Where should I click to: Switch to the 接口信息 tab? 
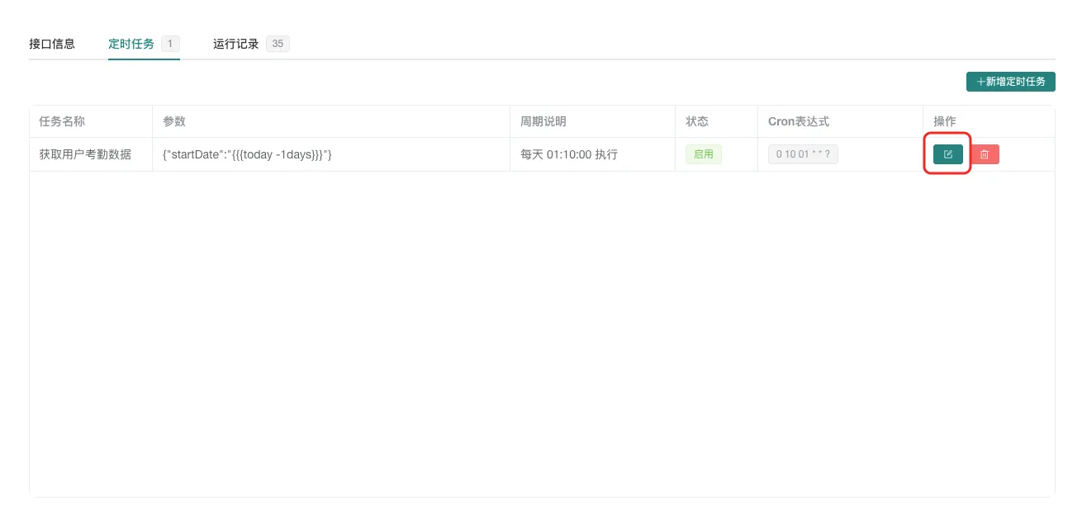click(52, 44)
